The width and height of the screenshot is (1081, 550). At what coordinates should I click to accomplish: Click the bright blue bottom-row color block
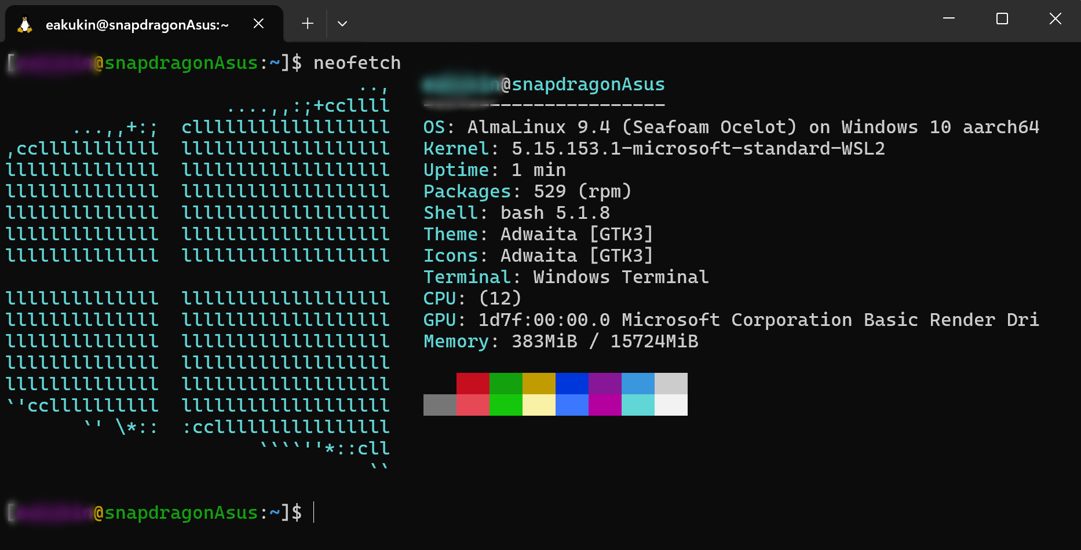[x=572, y=405]
